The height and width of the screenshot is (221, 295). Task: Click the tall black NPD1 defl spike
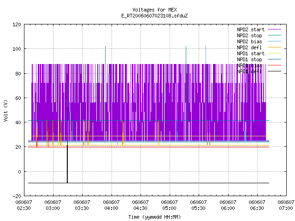[67, 145]
